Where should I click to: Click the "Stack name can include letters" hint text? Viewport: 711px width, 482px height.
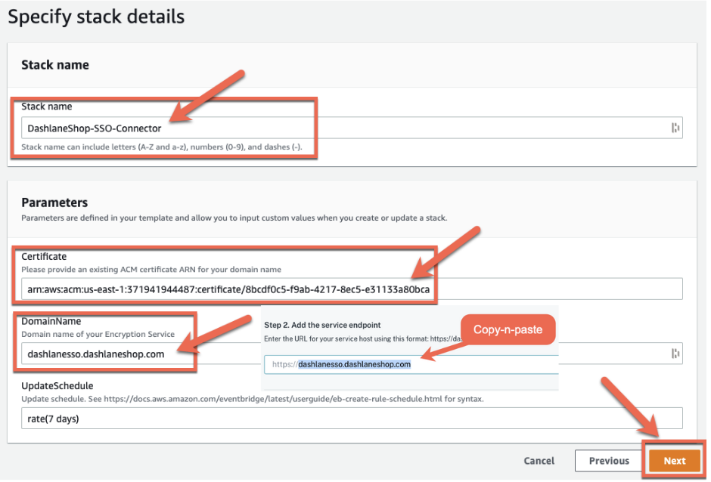pyautogui.click(x=162, y=147)
